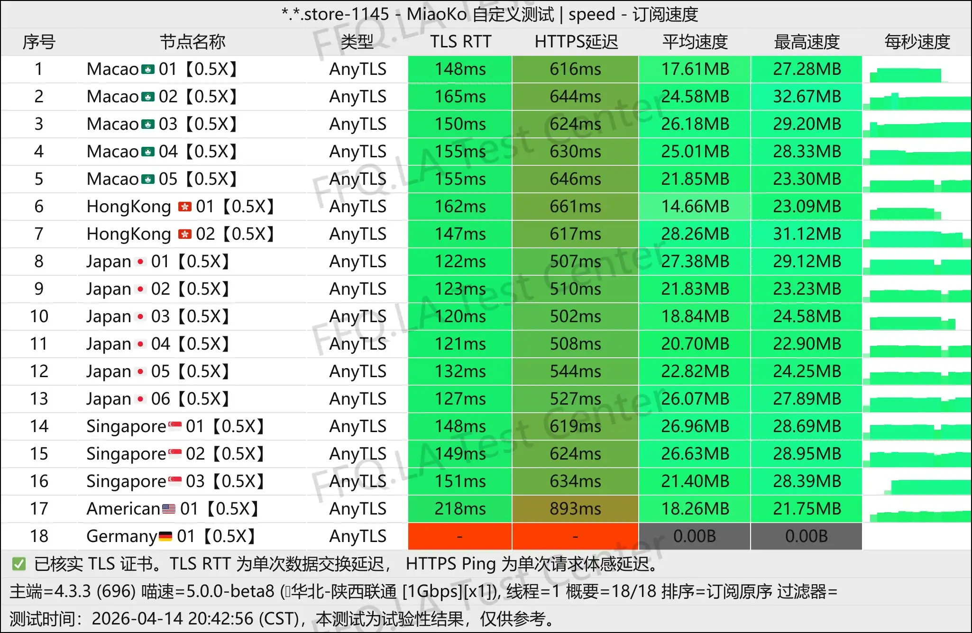This screenshot has width=972, height=633.
Task: Click the 123ms TLS RTT for Japan 02
Action: pos(460,289)
